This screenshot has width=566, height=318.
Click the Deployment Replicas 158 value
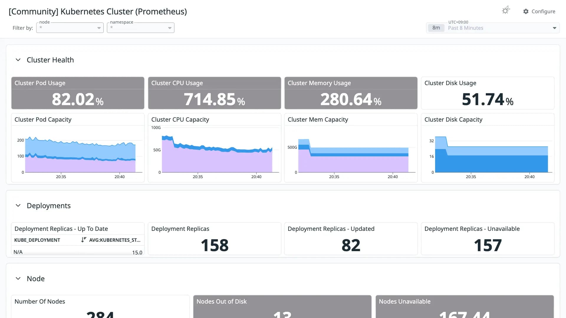(x=214, y=245)
